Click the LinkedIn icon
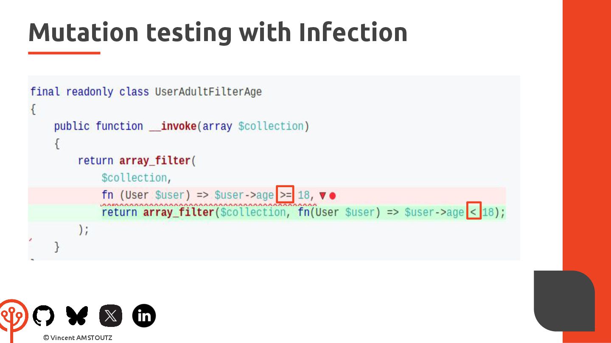This screenshot has width=611, height=343. (x=144, y=315)
